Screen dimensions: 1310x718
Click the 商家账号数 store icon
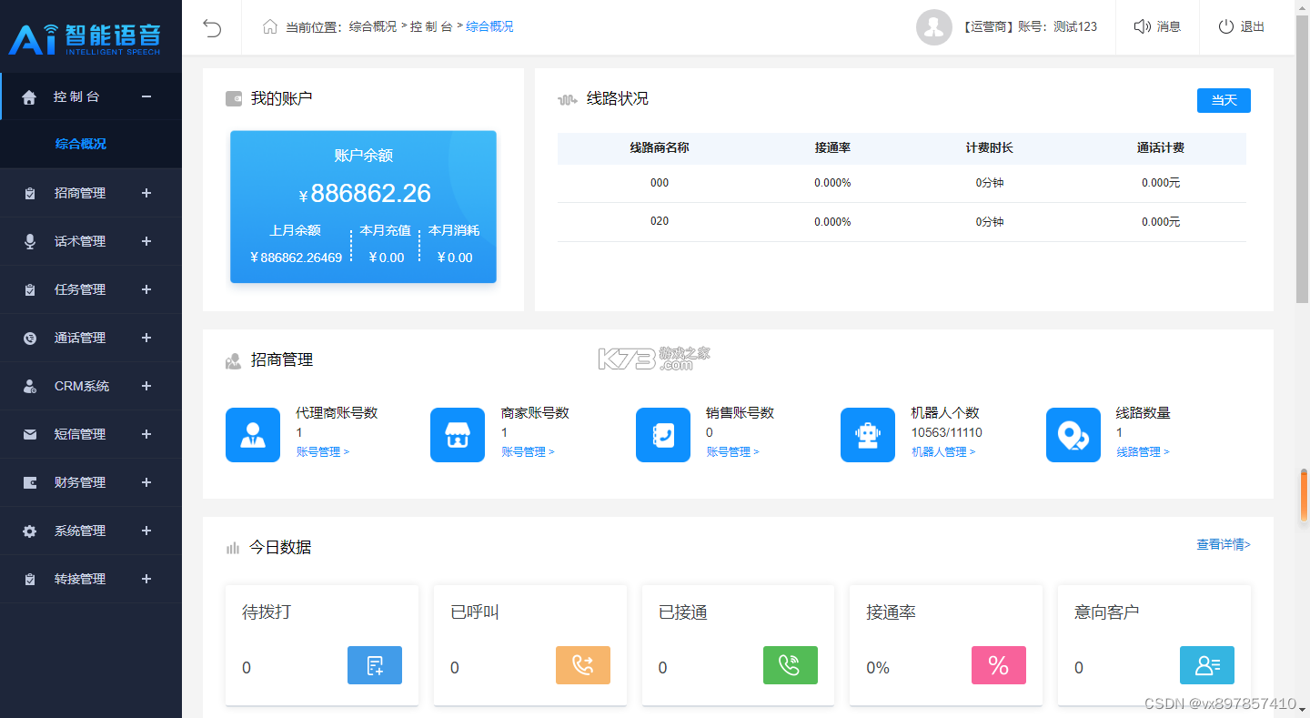coord(458,435)
